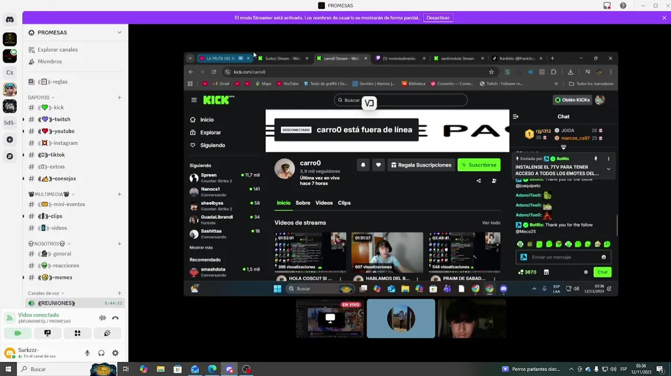Open user settings gear icon

point(116,353)
